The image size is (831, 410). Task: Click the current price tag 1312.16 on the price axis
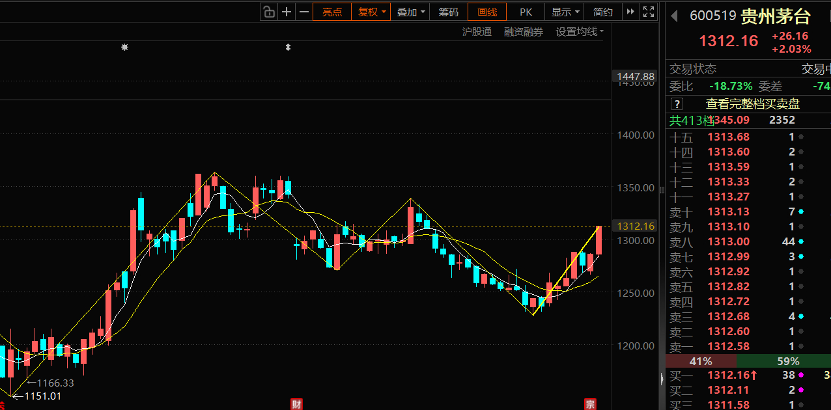[636, 226]
